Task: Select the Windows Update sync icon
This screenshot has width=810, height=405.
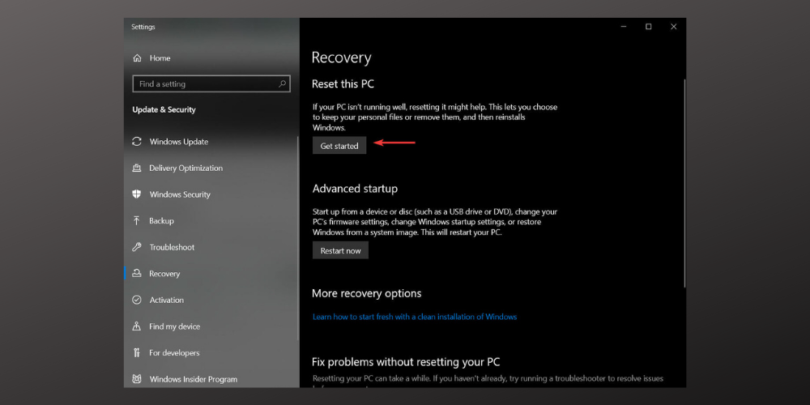Action: tap(136, 142)
